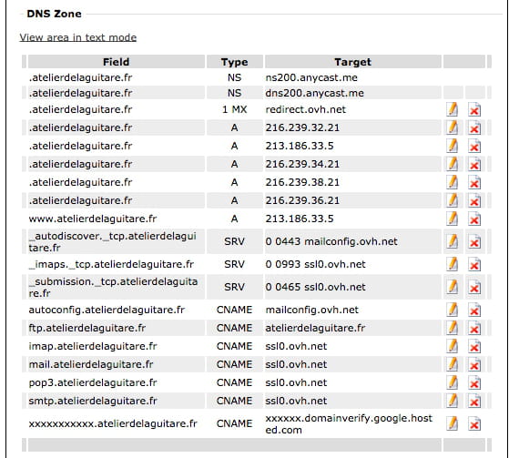Click the Type column header
The height and width of the screenshot is (458, 509).
(234, 62)
